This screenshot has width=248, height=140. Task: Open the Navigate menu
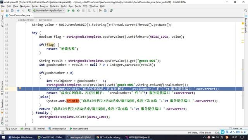[x=25, y=6]
